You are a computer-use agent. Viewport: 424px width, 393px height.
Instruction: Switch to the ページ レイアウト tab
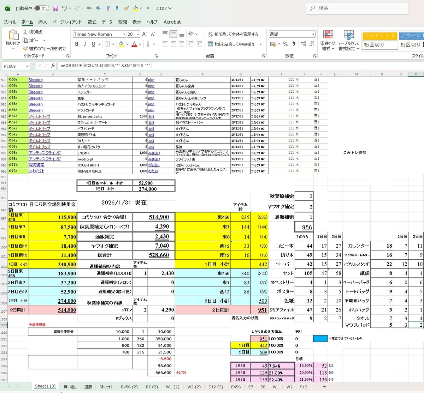67,22
